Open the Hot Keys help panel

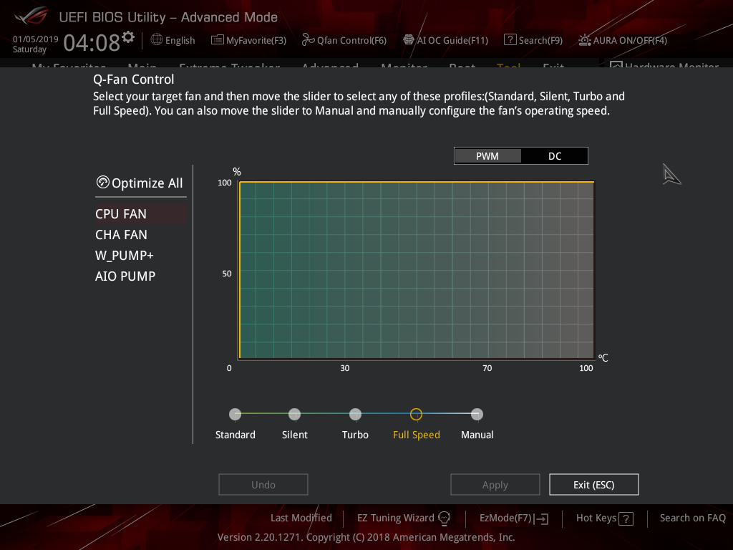(x=603, y=518)
